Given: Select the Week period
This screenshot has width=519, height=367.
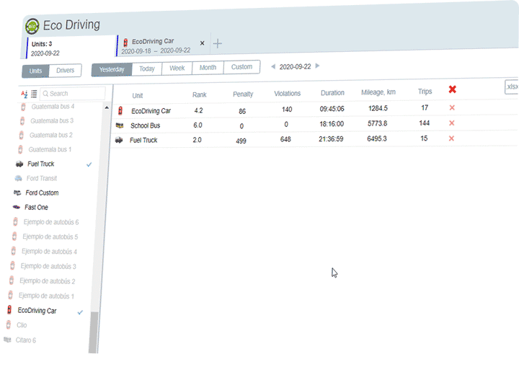Looking at the screenshot, I should click(x=177, y=68).
